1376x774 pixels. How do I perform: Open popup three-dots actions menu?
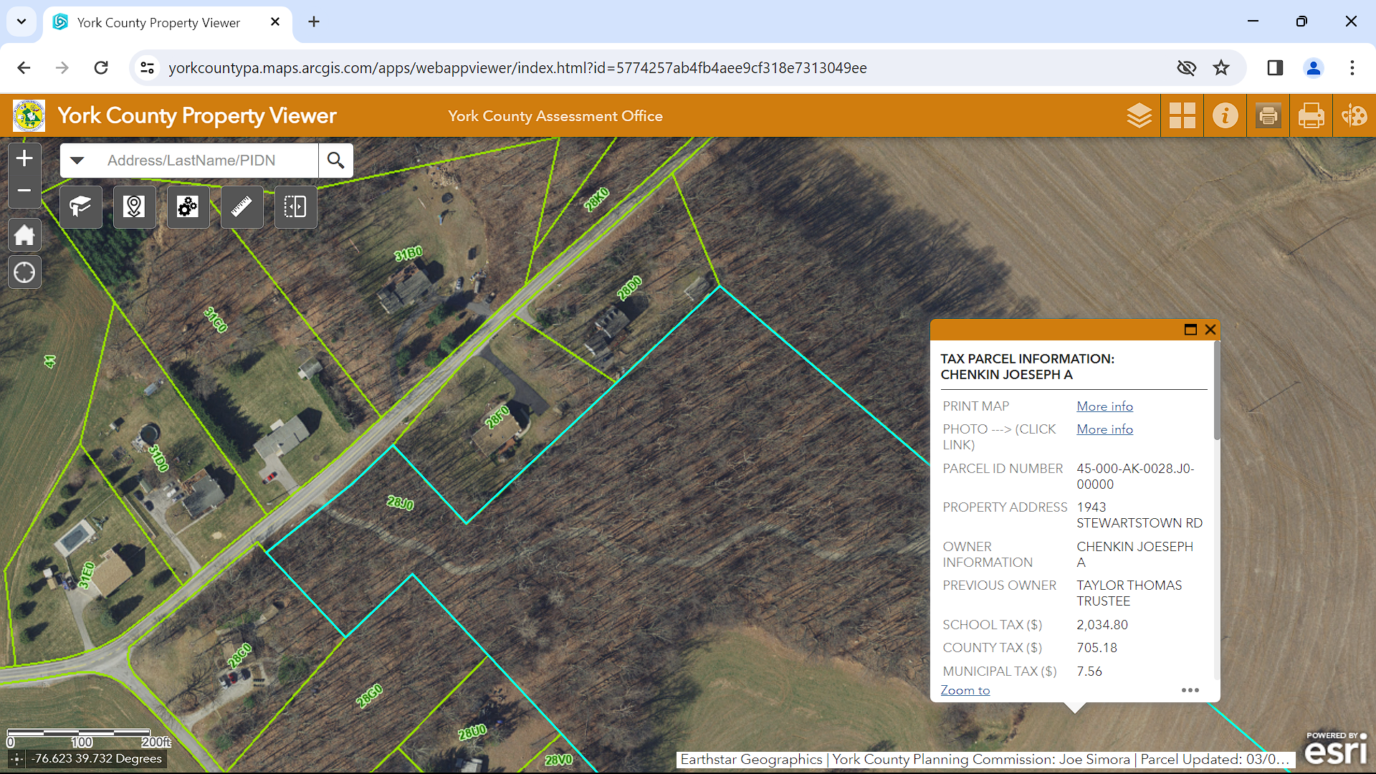point(1190,690)
